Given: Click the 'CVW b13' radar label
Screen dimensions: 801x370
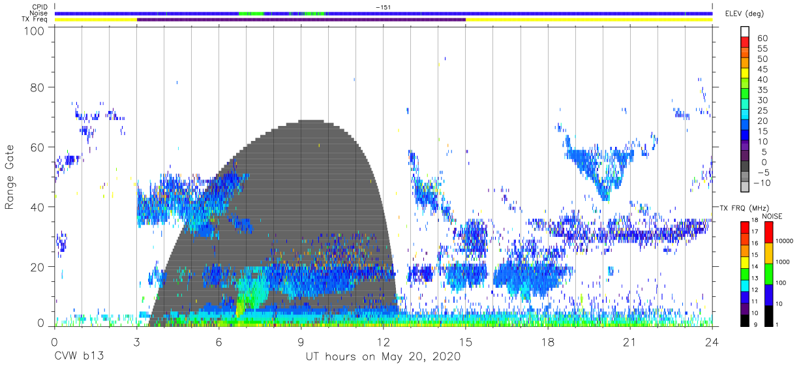Looking at the screenshot, I should point(79,357).
